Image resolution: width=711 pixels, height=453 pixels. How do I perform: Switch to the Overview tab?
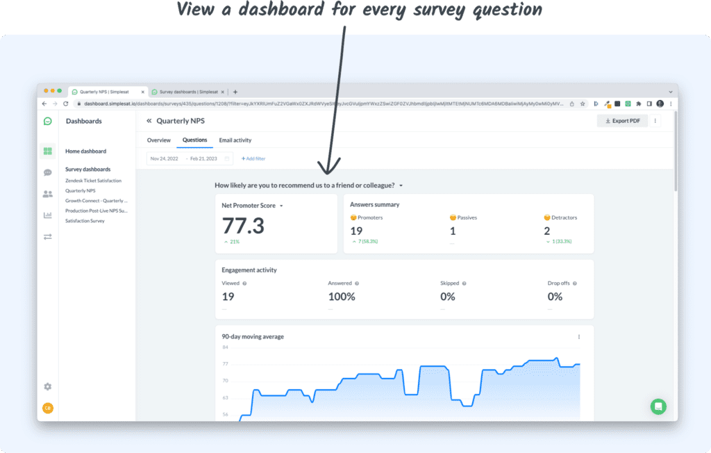click(158, 140)
